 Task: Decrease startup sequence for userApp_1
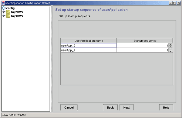[170, 51]
